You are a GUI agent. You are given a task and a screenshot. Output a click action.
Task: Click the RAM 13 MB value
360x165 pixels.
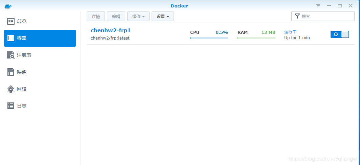[x=268, y=32]
